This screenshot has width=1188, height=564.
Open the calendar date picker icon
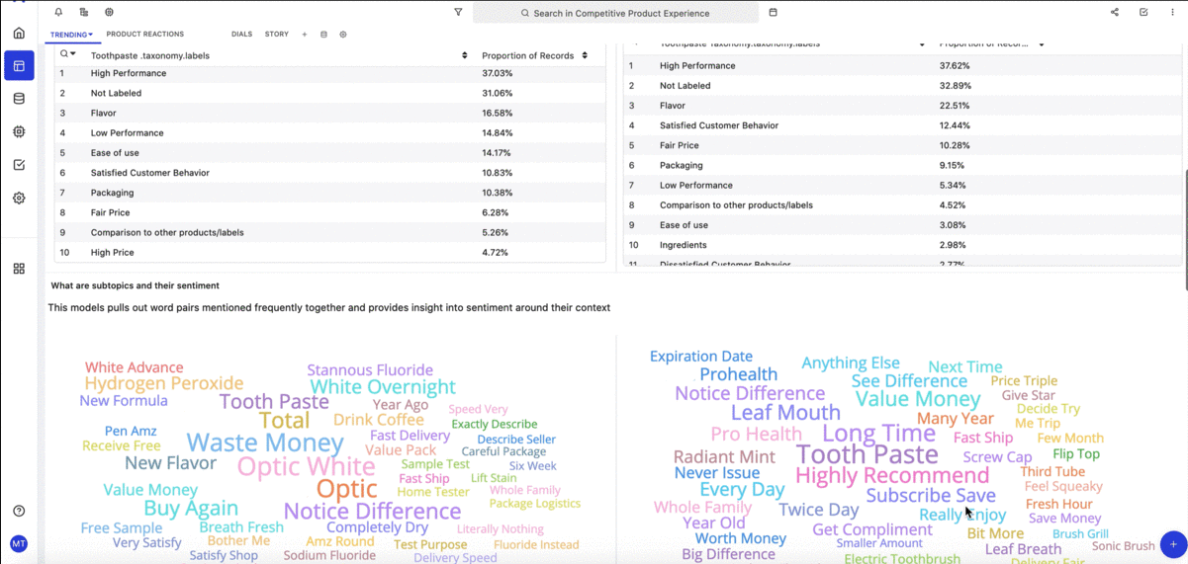(773, 13)
